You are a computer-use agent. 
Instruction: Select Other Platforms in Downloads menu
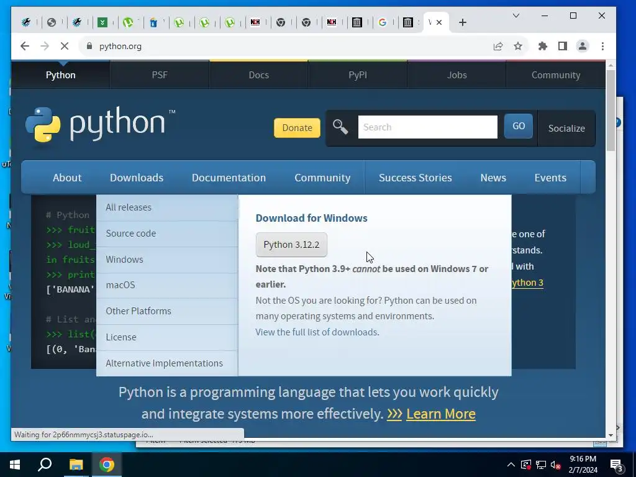tap(167, 311)
